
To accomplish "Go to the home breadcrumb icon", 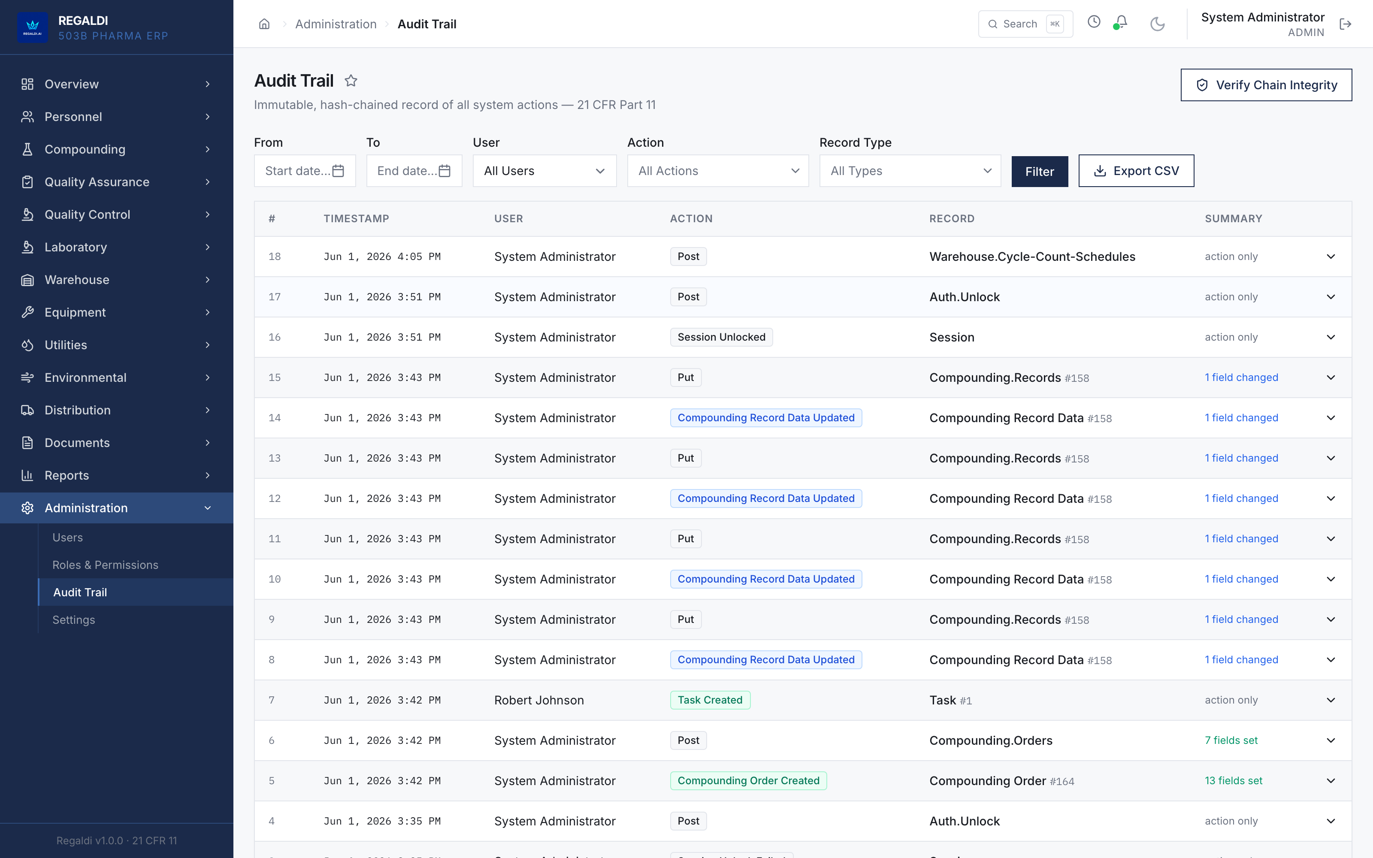I will pos(264,24).
